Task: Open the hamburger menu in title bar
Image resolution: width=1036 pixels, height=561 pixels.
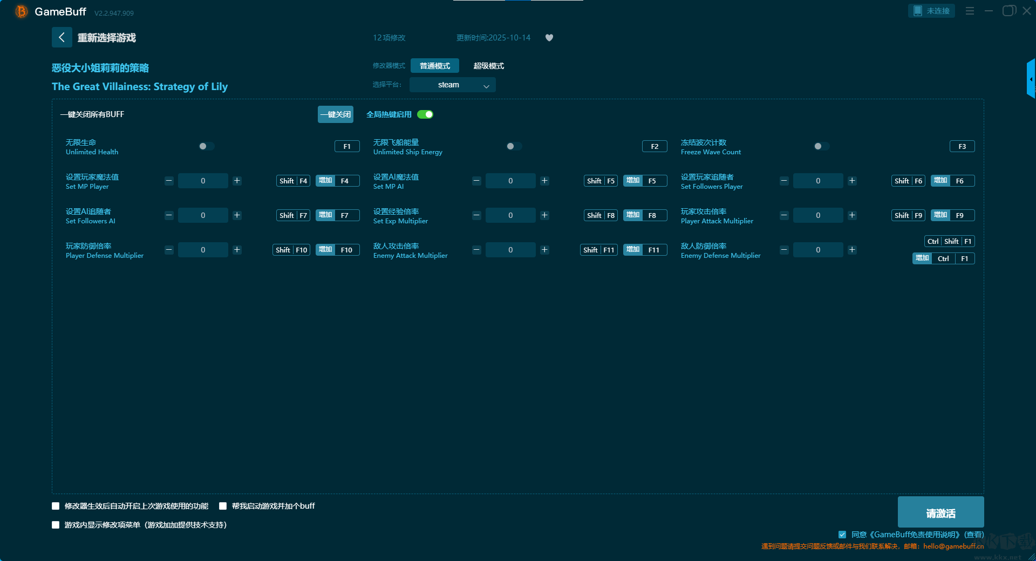Action: 970,11
